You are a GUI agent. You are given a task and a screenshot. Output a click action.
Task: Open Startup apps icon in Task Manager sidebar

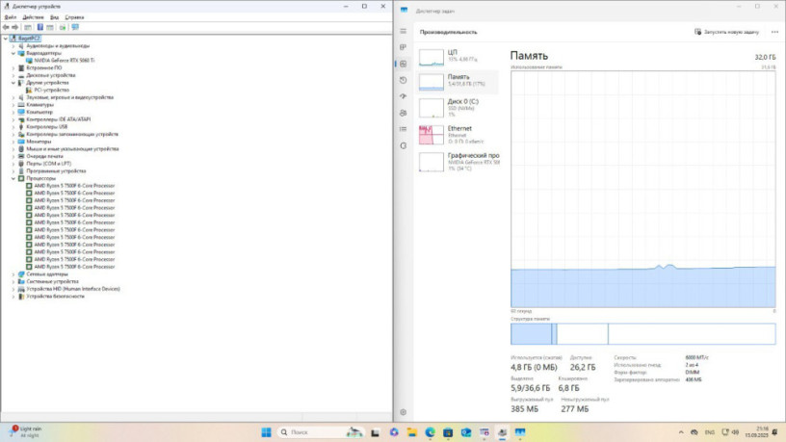click(x=404, y=96)
